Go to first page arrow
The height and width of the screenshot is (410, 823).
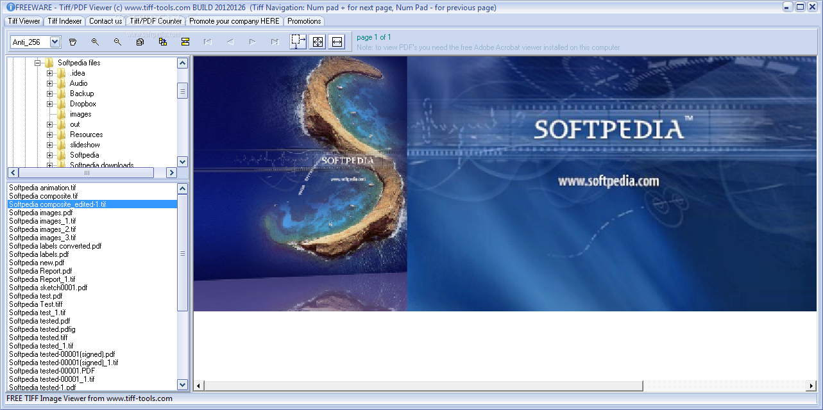[x=207, y=42]
